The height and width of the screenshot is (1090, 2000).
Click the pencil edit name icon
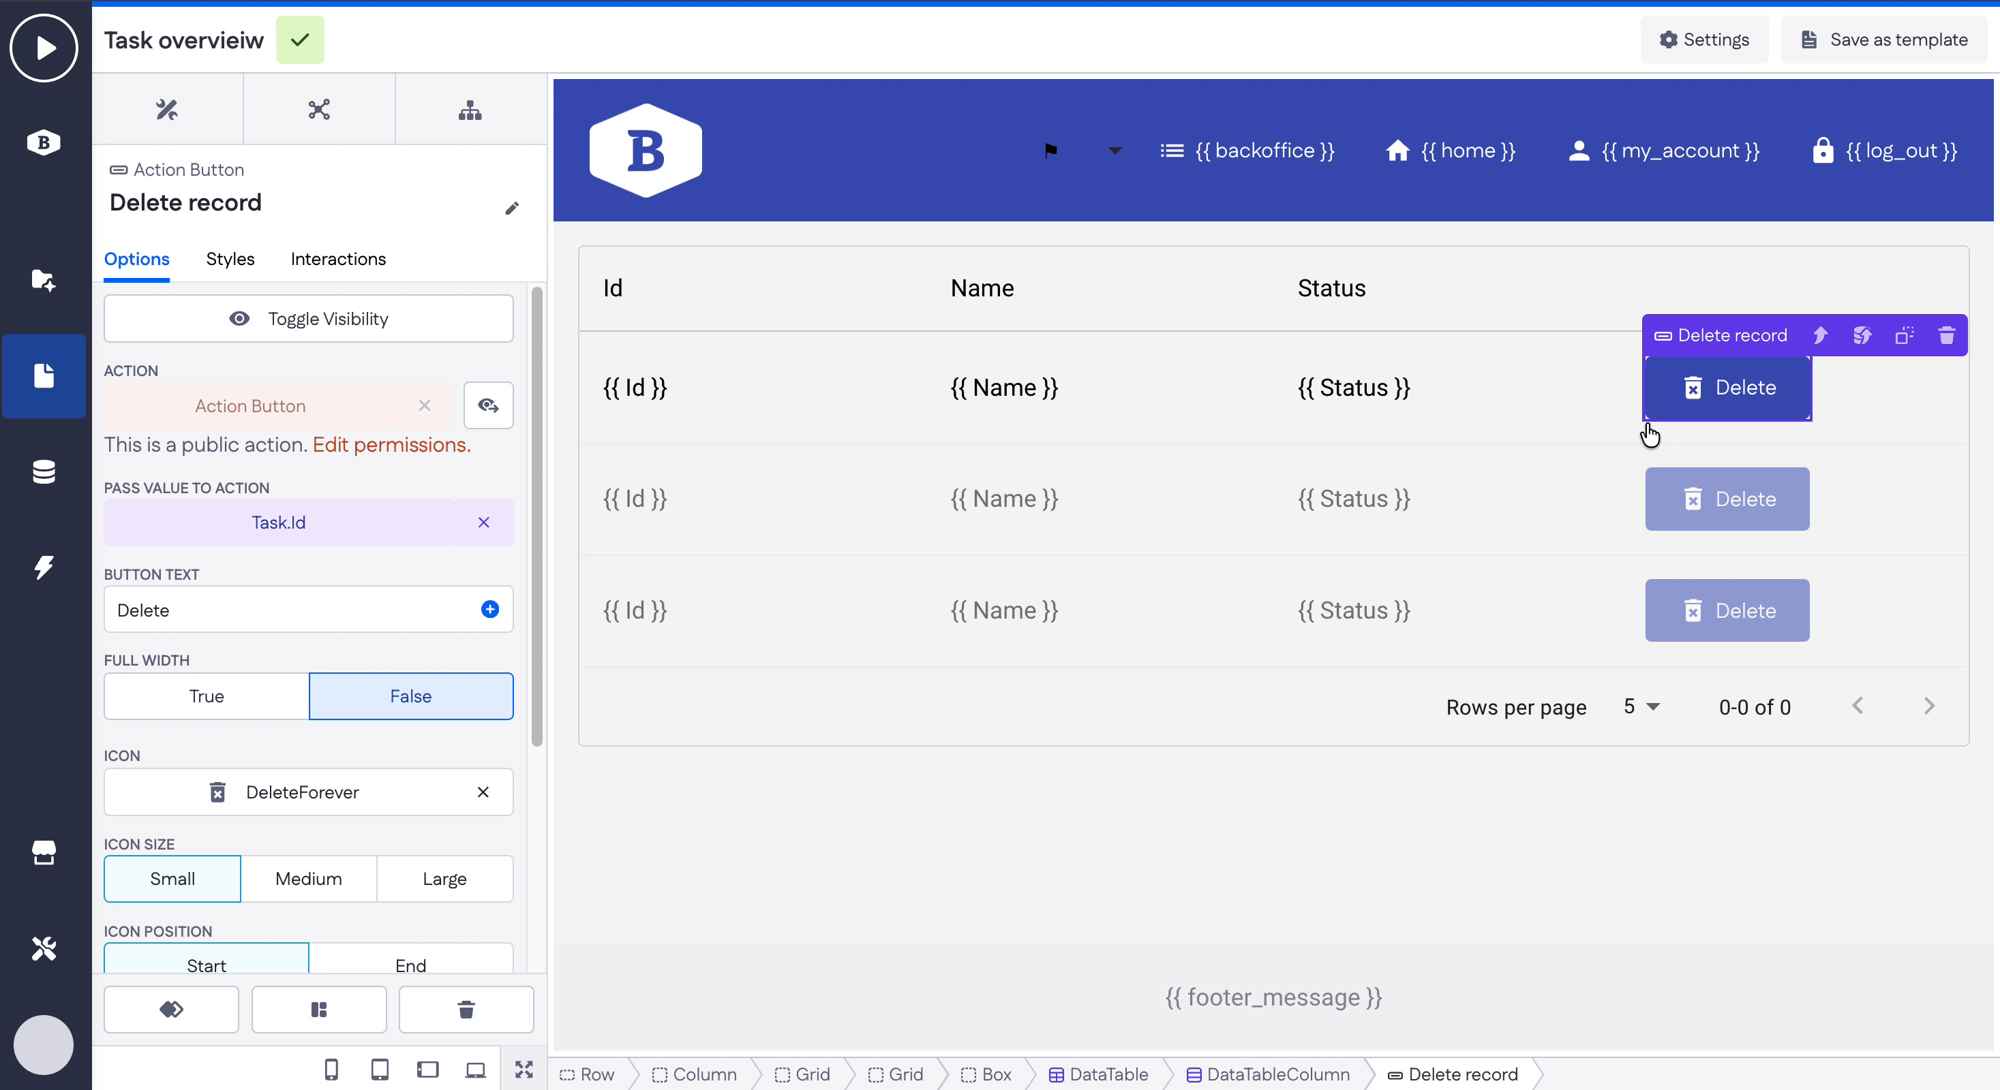512,208
